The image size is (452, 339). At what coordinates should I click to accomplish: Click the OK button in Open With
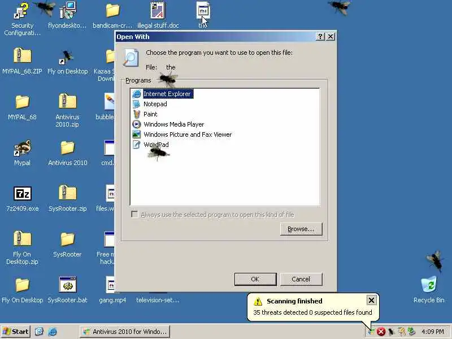click(255, 279)
